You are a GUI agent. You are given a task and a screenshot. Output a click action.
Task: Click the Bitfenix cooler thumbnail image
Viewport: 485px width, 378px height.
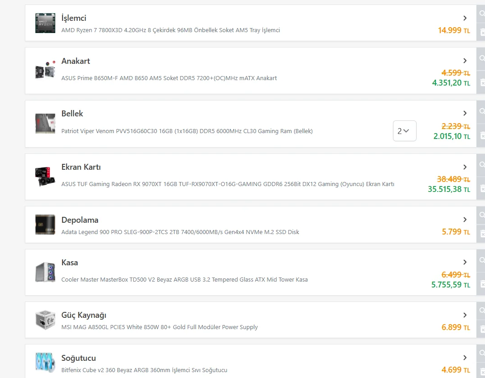tap(45, 363)
